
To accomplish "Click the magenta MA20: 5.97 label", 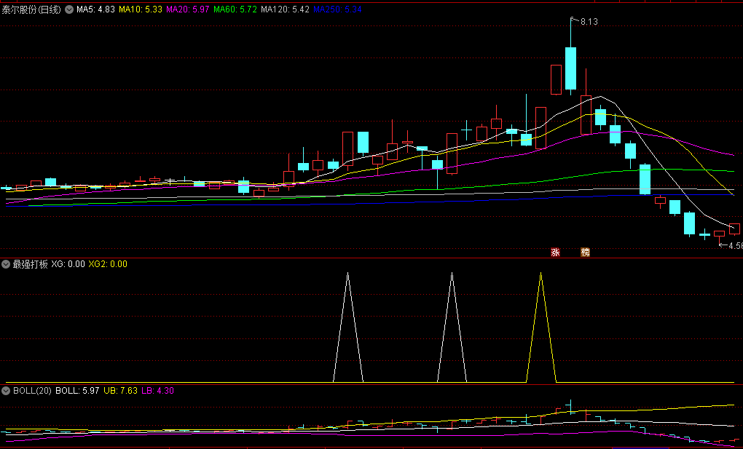I will point(188,9).
